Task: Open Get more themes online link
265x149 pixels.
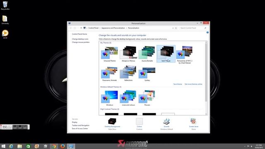Action: coord(193,84)
